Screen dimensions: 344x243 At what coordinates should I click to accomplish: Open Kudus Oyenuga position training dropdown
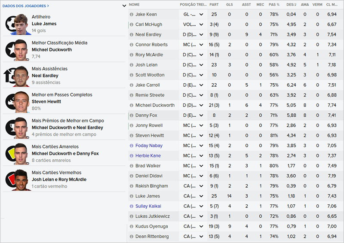(201, 226)
